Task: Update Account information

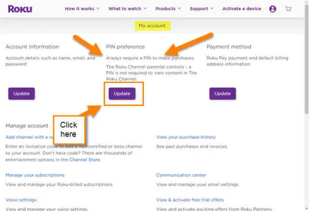Action: (21, 94)
